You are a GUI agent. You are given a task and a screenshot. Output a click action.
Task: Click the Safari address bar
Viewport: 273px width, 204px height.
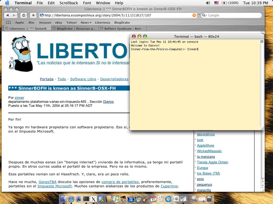(118, 15)
